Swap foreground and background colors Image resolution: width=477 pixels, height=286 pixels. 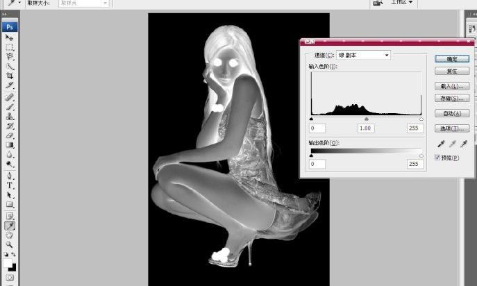click(x=13, y=254)
